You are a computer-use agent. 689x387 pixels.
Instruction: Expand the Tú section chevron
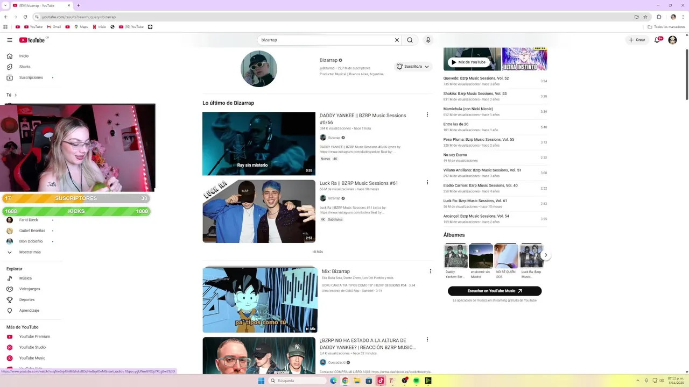pyautogui.click(x=15, y=95)
